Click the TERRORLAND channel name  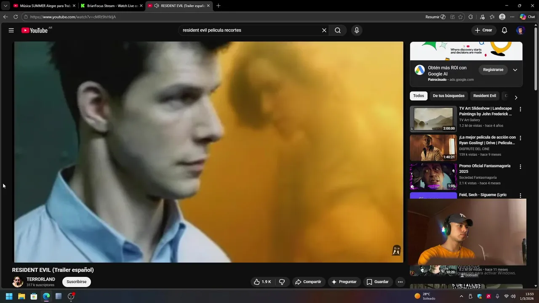(41, 279)
